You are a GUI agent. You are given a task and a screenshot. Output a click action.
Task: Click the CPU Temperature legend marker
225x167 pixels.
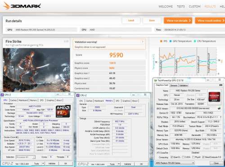click(195, 41)
